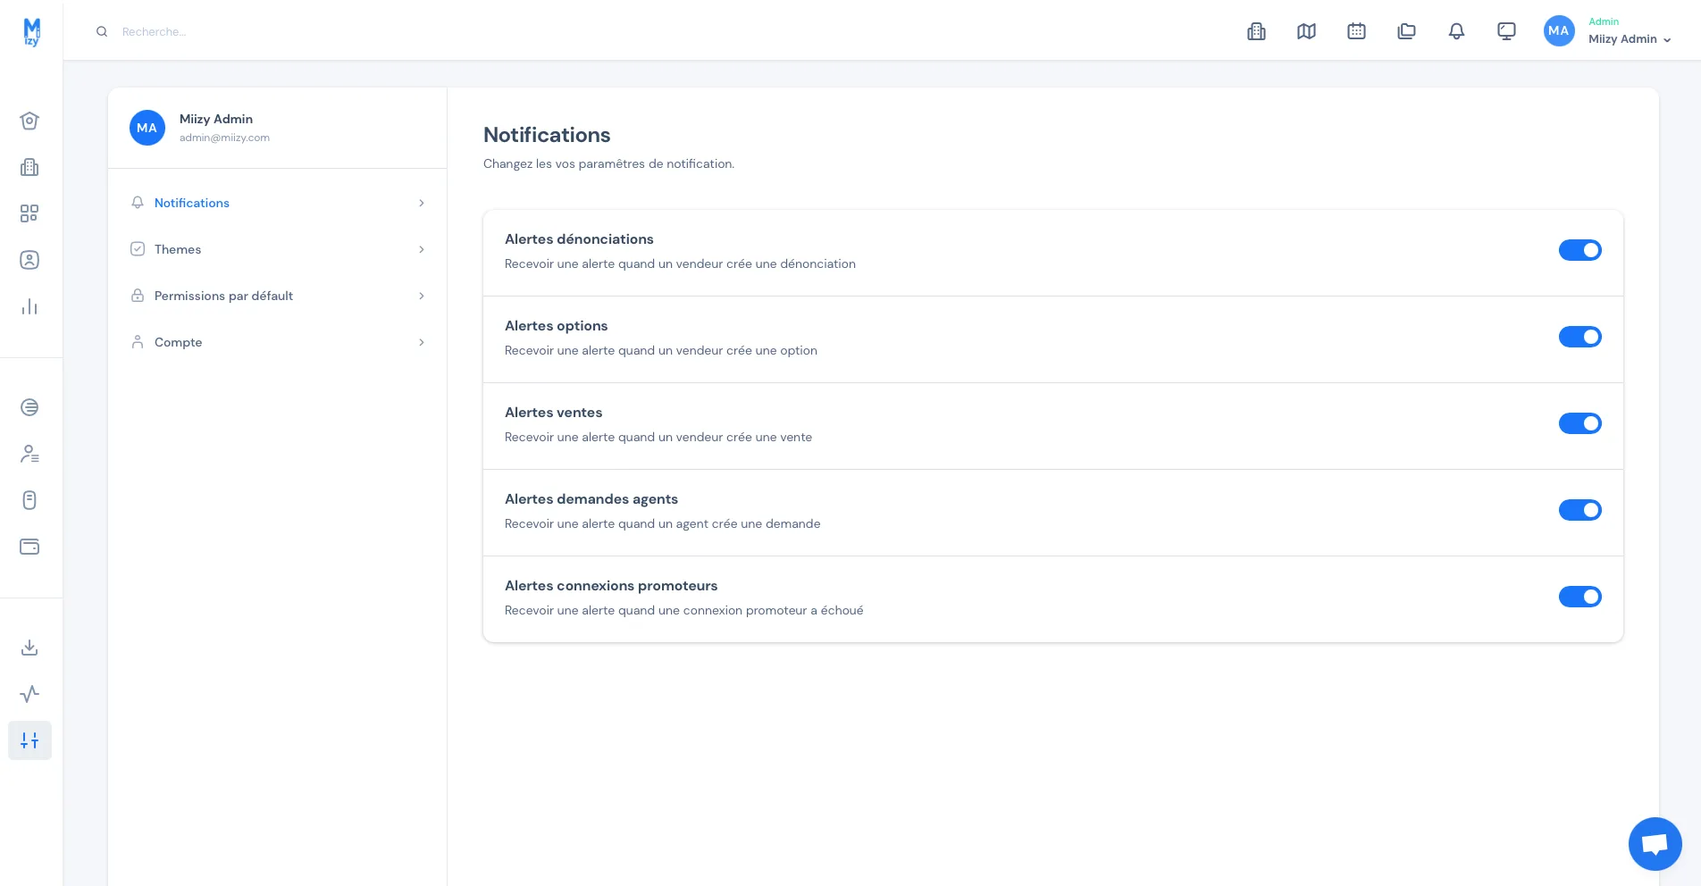Viewport: 1701px width, 886px height.
Task: Open Miizy Admin account dropdown arrow
Action: pos(1667,40)
